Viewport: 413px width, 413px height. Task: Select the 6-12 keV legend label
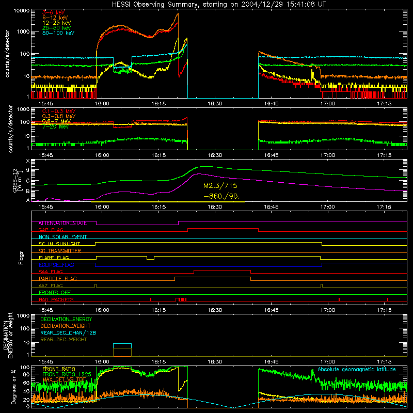tap(55, 18)
